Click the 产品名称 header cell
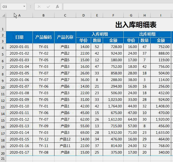 tap(65, 37)
